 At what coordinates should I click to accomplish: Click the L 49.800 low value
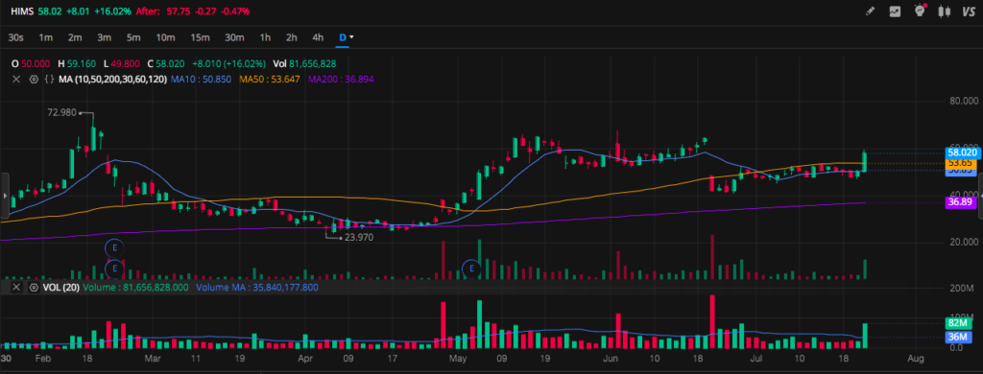121,64
